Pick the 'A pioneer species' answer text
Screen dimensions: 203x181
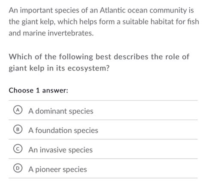[57, 169]
